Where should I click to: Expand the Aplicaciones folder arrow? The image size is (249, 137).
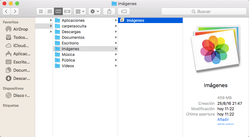[116, 20]
